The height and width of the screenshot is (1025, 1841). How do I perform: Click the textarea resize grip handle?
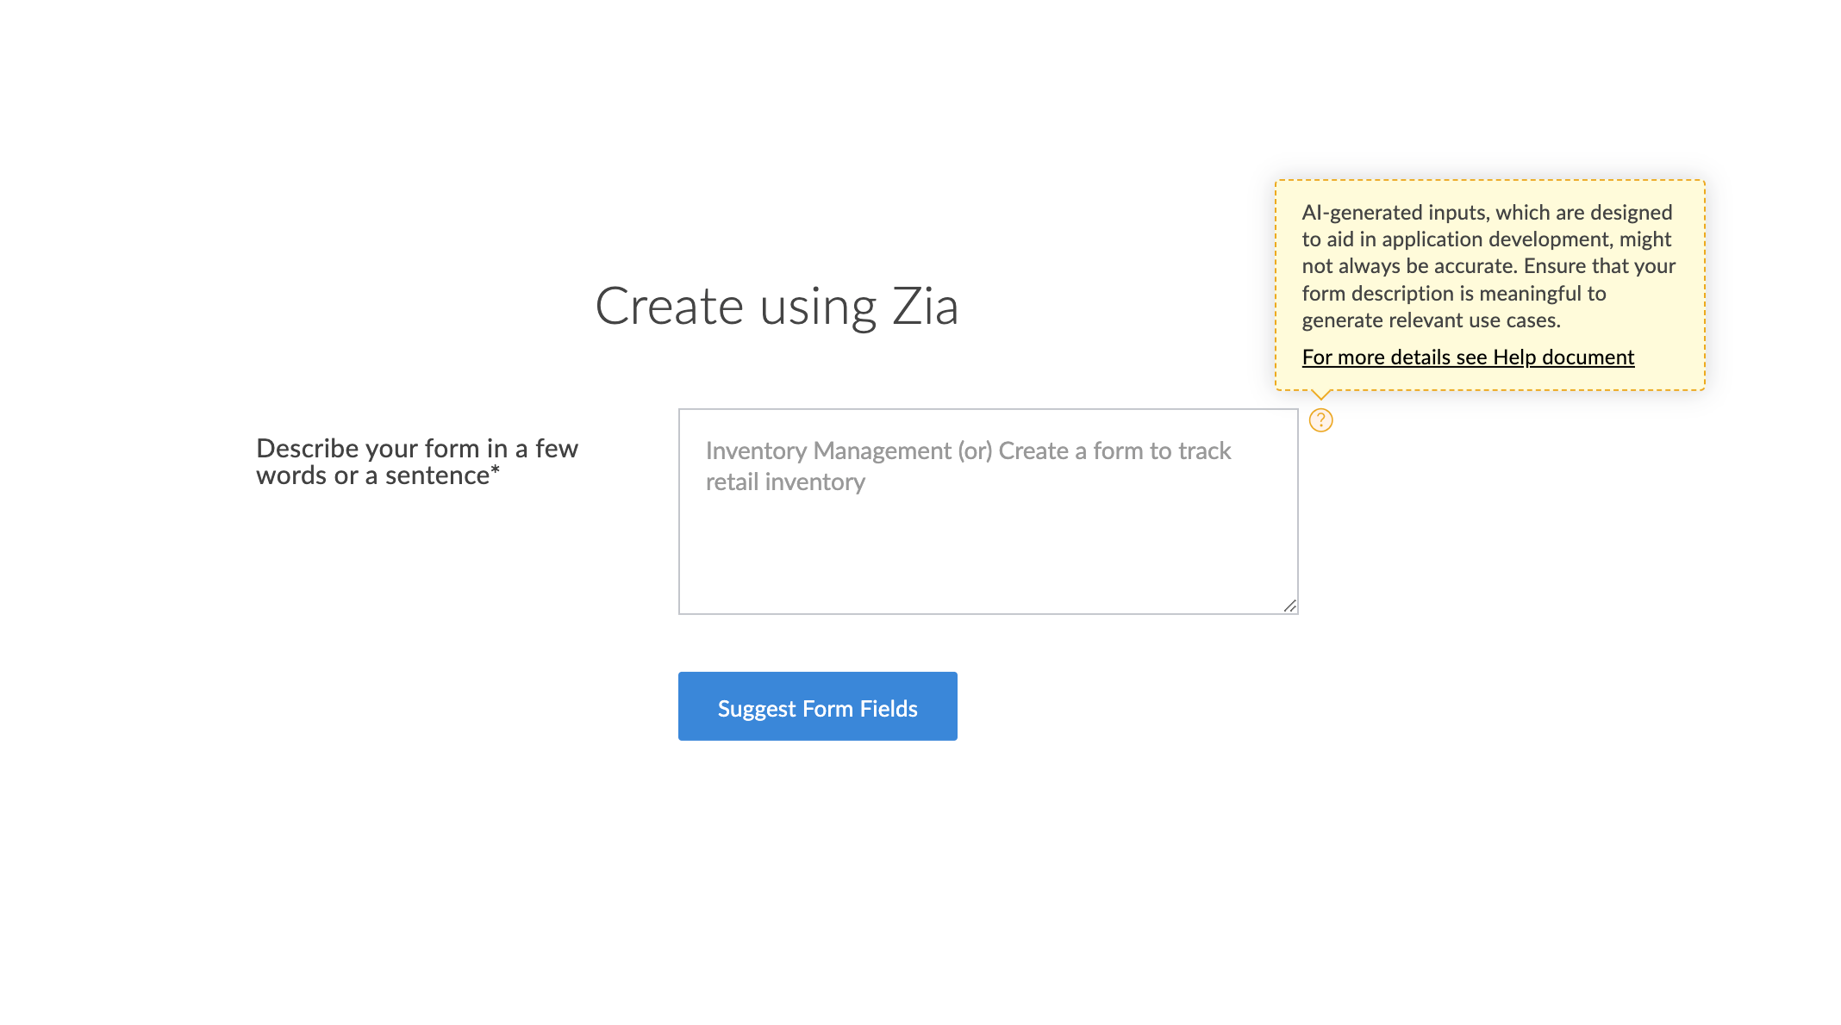point(1289,606)
